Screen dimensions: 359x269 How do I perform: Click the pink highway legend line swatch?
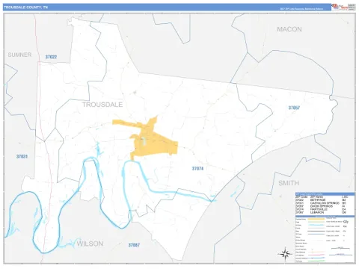(x=316, y=255)
